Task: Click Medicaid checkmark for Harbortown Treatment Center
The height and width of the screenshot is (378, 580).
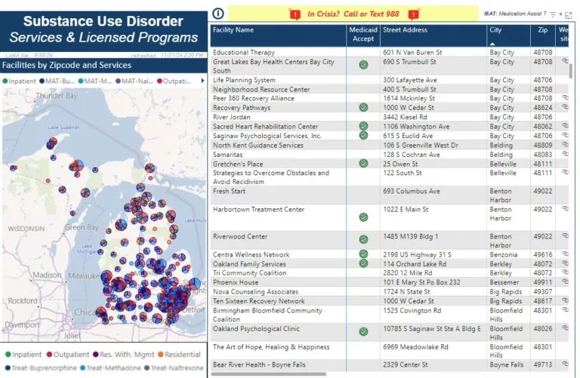Action: click(363, 217)
